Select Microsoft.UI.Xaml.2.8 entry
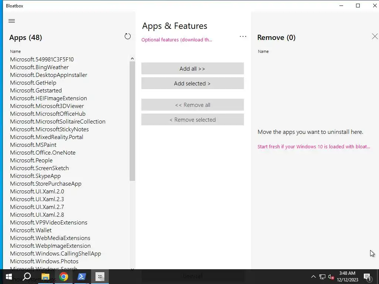The height and width of the screenshot is (284, 379). coord(37,215)
